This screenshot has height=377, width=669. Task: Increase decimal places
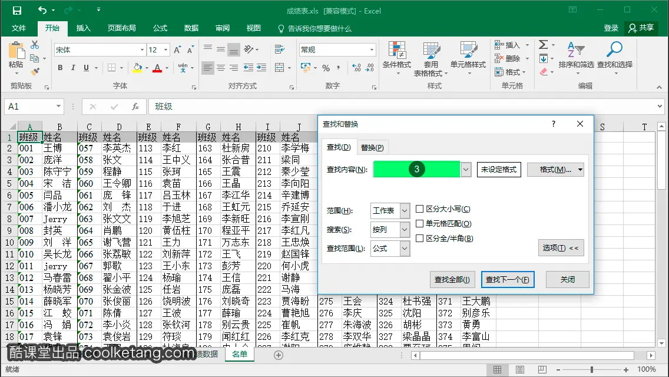(356, 68)
